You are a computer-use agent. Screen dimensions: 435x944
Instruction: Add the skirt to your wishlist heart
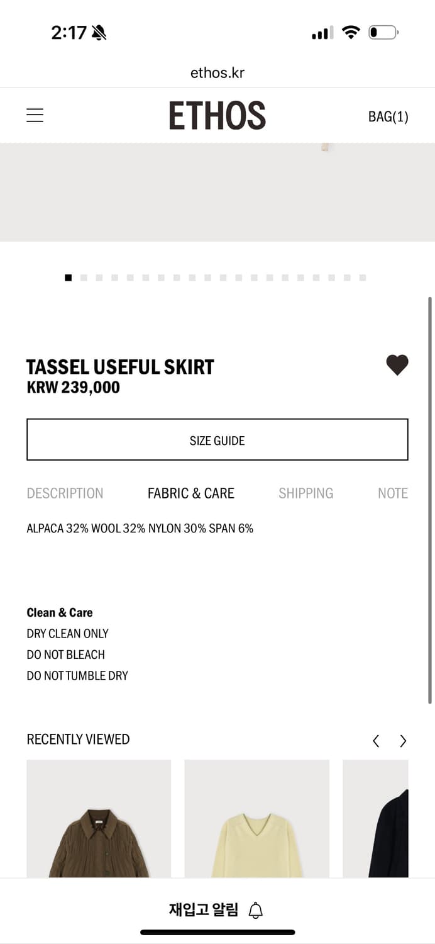[397, 365]
